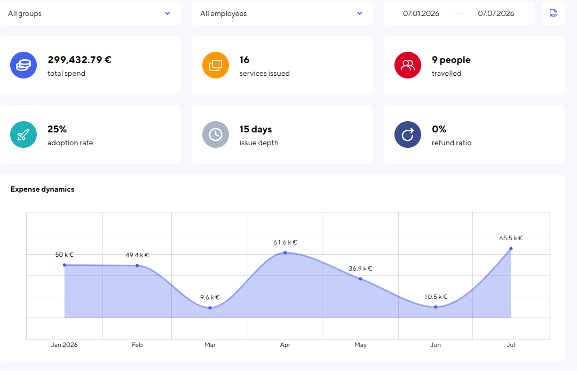Viewport: 577px width, 371px height.
Task: Export the report with the PDF icon
Action: 553,13
